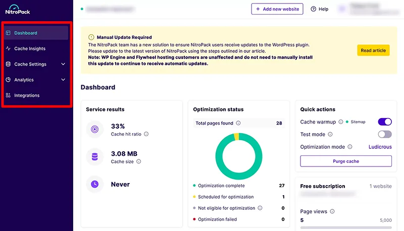Viewport: 404px width, 231px height.
Task: Click the Total pages found count 28
Action: coord(279,123)
